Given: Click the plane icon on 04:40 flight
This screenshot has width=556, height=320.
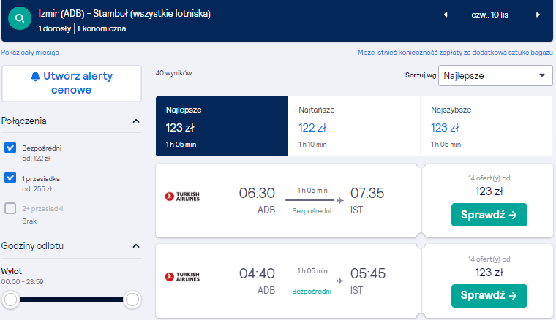Looking at the screenshot, I should tap(340, 281).
